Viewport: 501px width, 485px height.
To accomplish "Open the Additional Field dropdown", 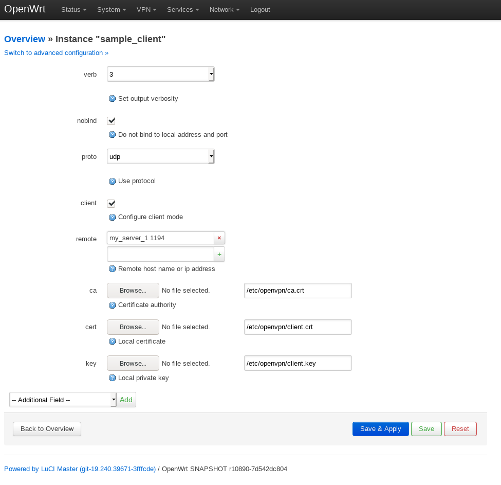I will (x=63, y=400).
